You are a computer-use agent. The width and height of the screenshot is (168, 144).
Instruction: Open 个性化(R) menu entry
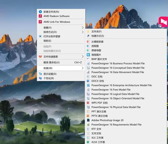[61, 78]
